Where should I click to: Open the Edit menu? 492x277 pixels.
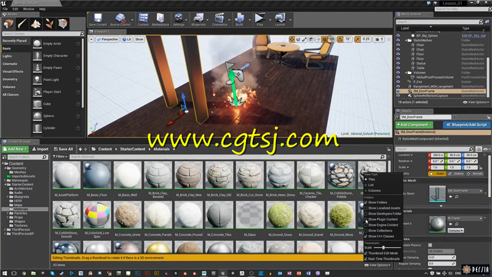coord(15,9)
